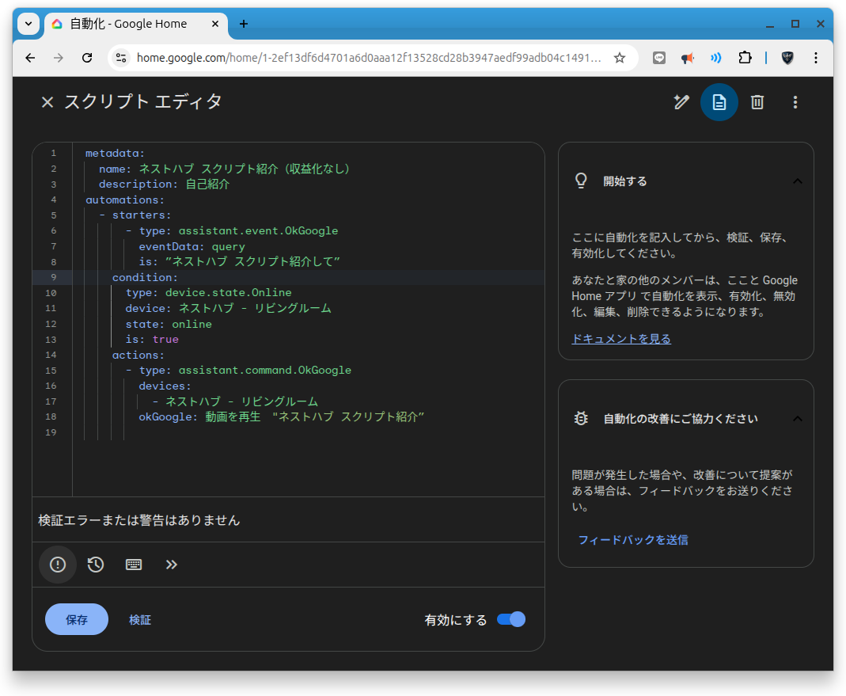Open the ドキュメントを見る documentation link
This screenshot has width=846, height=696.
point(620,338)
